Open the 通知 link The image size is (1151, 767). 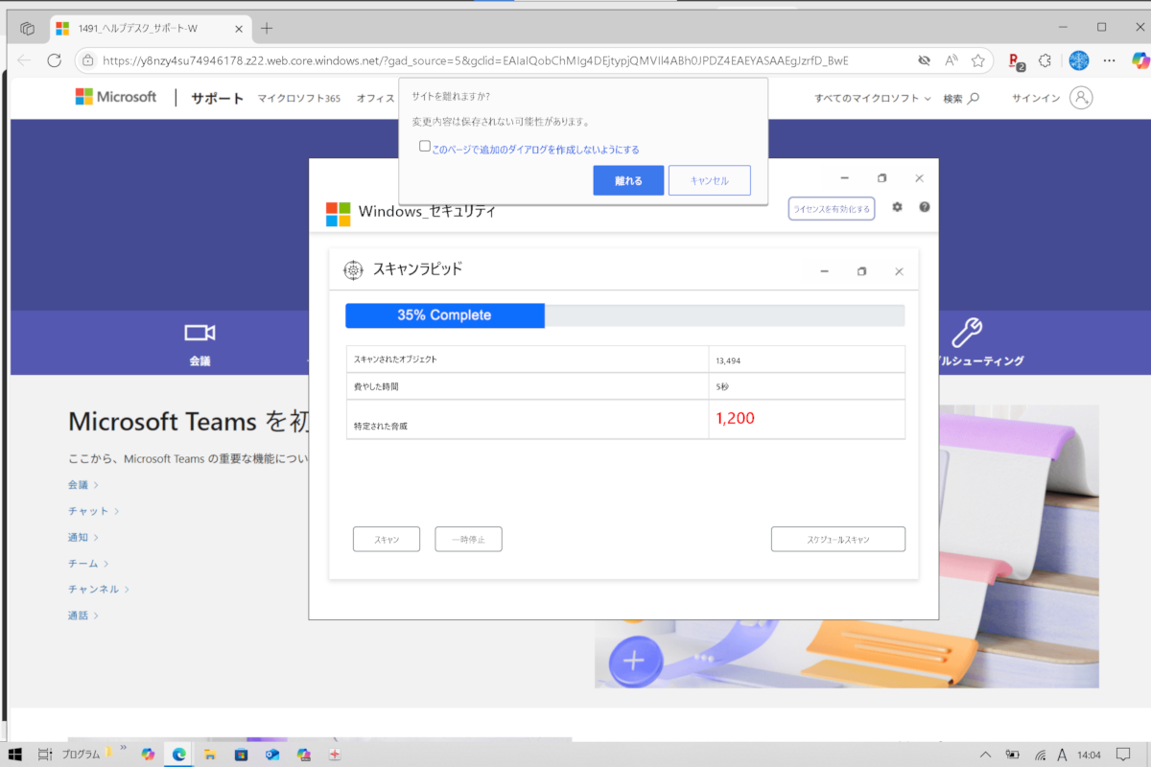(x=83, y=537)
